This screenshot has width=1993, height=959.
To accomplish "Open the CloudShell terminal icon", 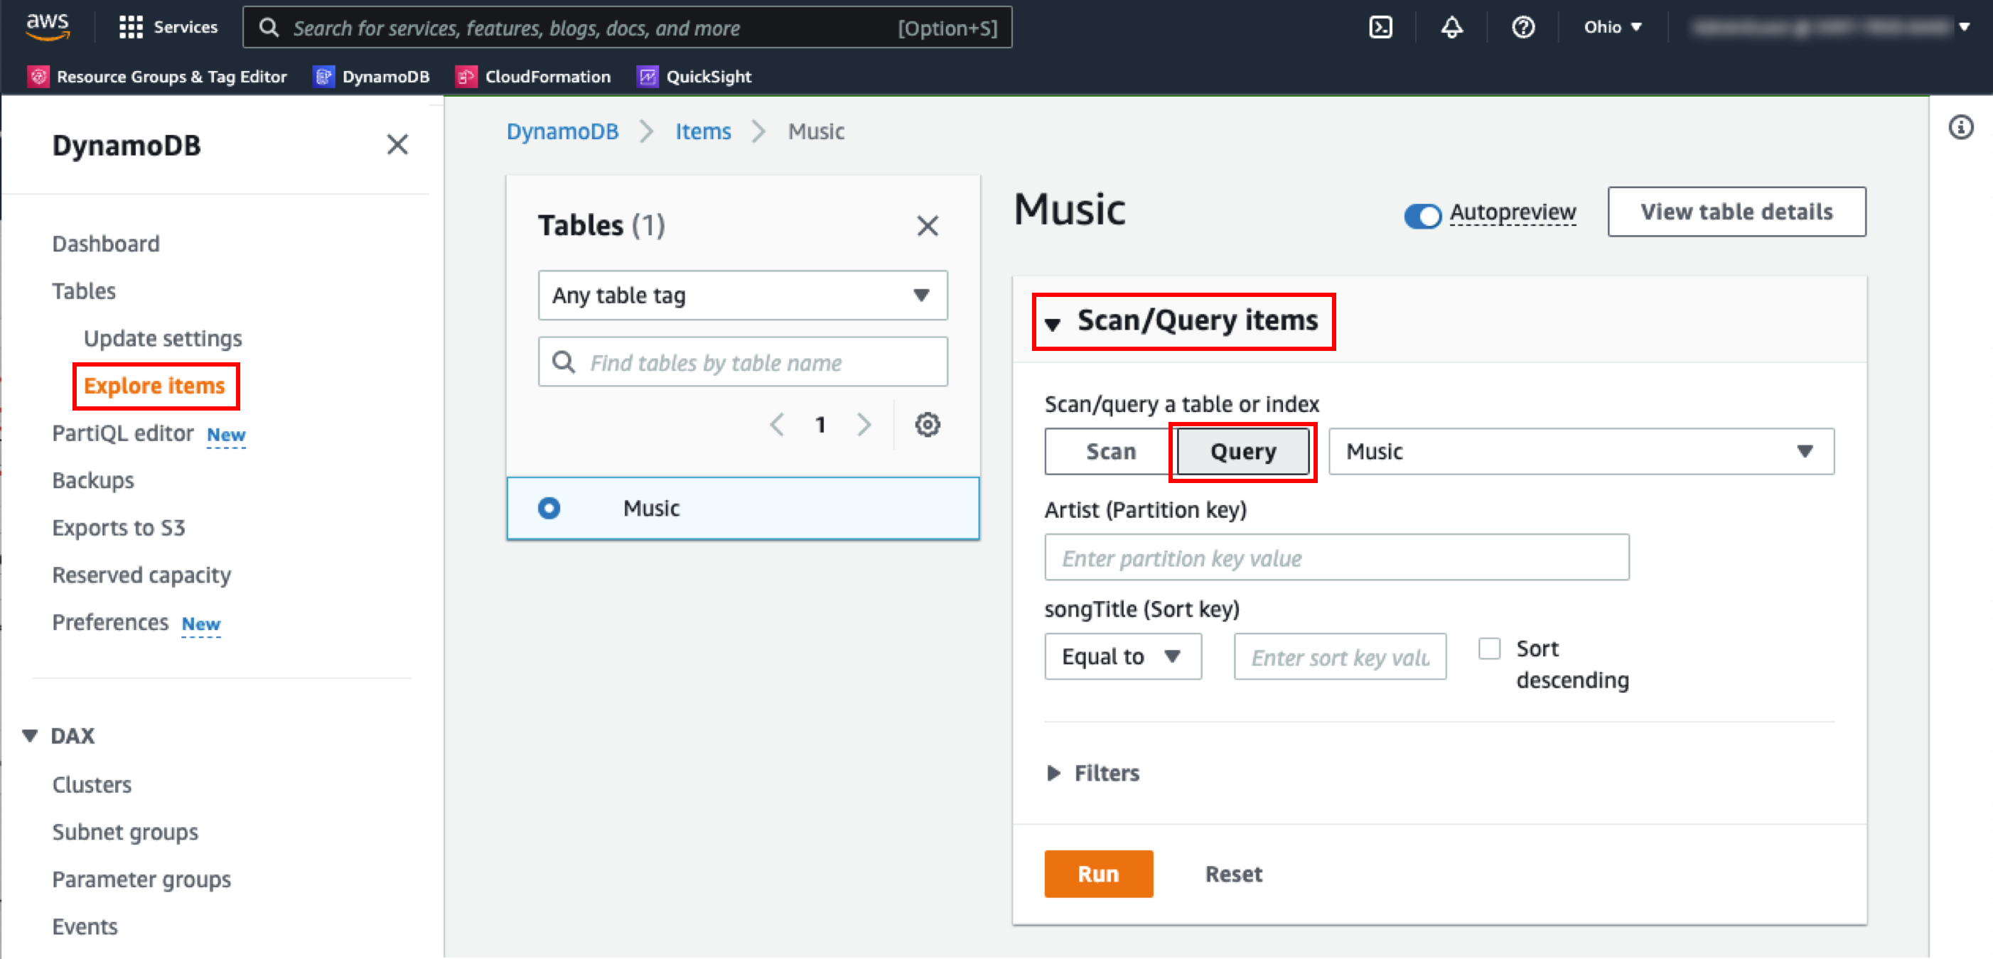I will point(1380,27).
